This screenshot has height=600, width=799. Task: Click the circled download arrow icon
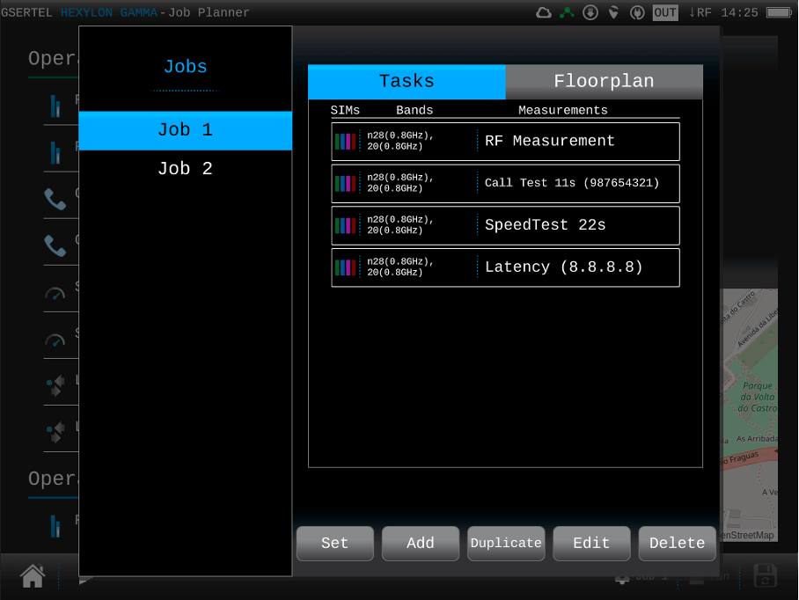pos(590,12)
